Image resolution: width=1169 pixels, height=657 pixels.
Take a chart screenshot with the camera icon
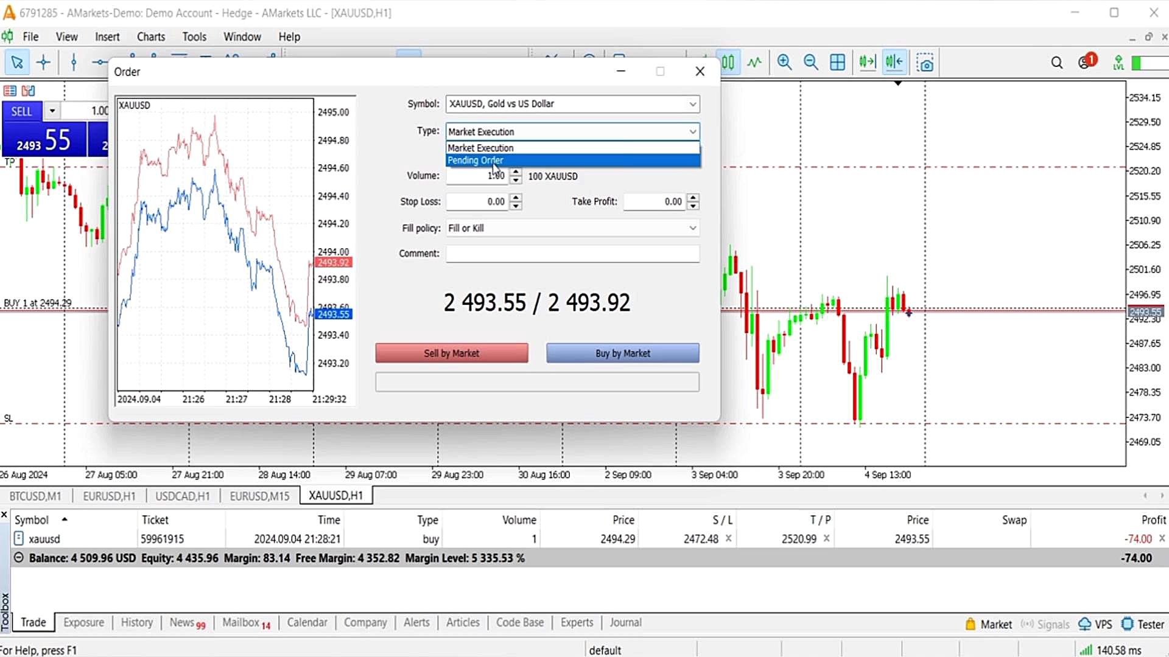click(925, 63)
